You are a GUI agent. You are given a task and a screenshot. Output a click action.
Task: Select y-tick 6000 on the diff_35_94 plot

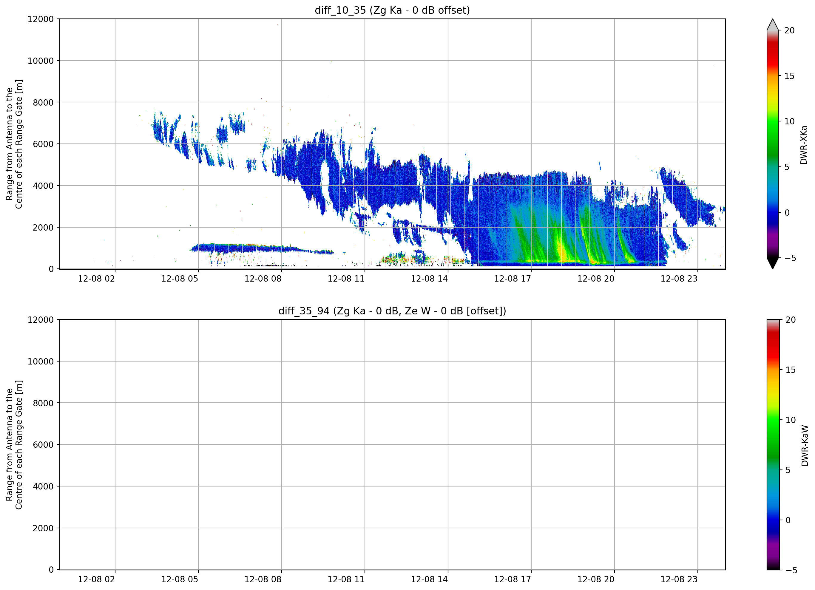click(43, 445)
